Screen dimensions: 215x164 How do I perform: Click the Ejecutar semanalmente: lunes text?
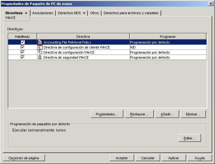coord(39,130)
